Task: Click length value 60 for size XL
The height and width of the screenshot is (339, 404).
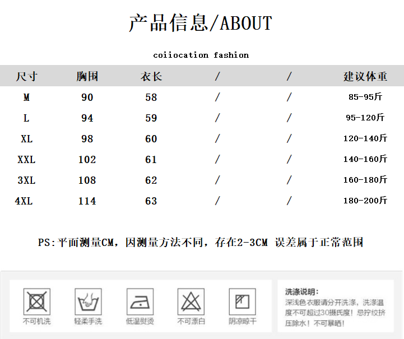Action: coord(151,139)
